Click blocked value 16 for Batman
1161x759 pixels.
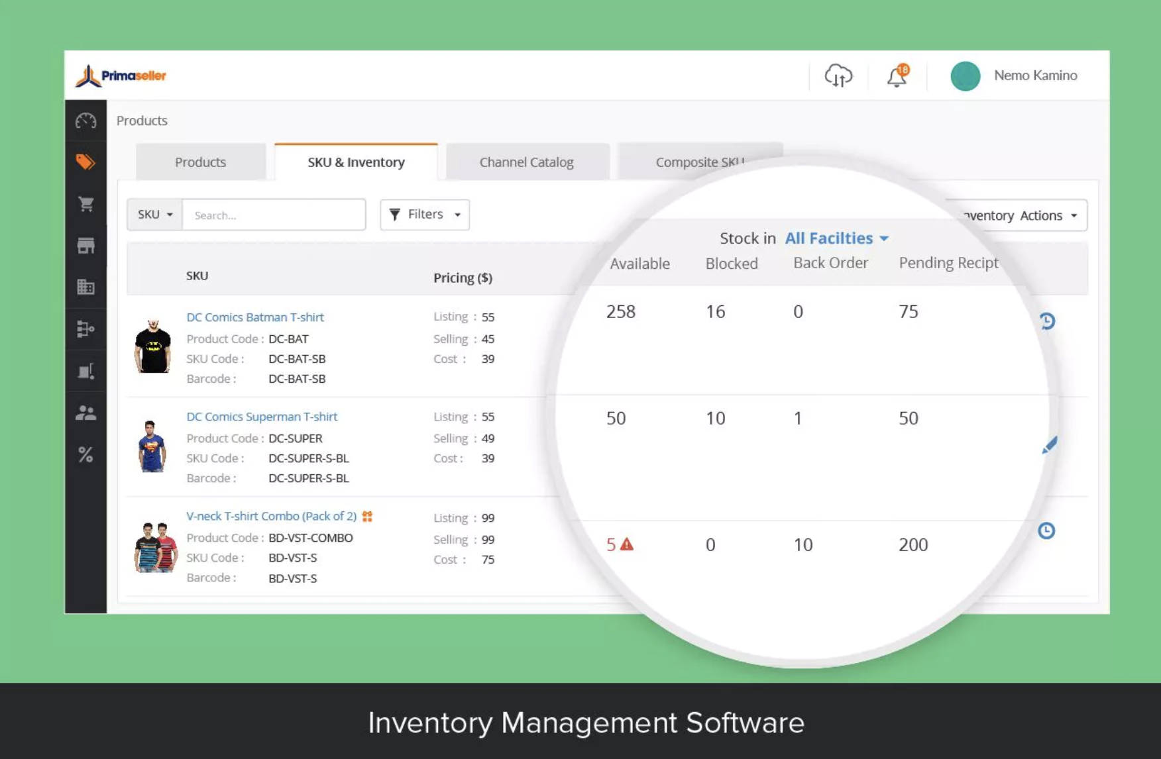point(715,311)
